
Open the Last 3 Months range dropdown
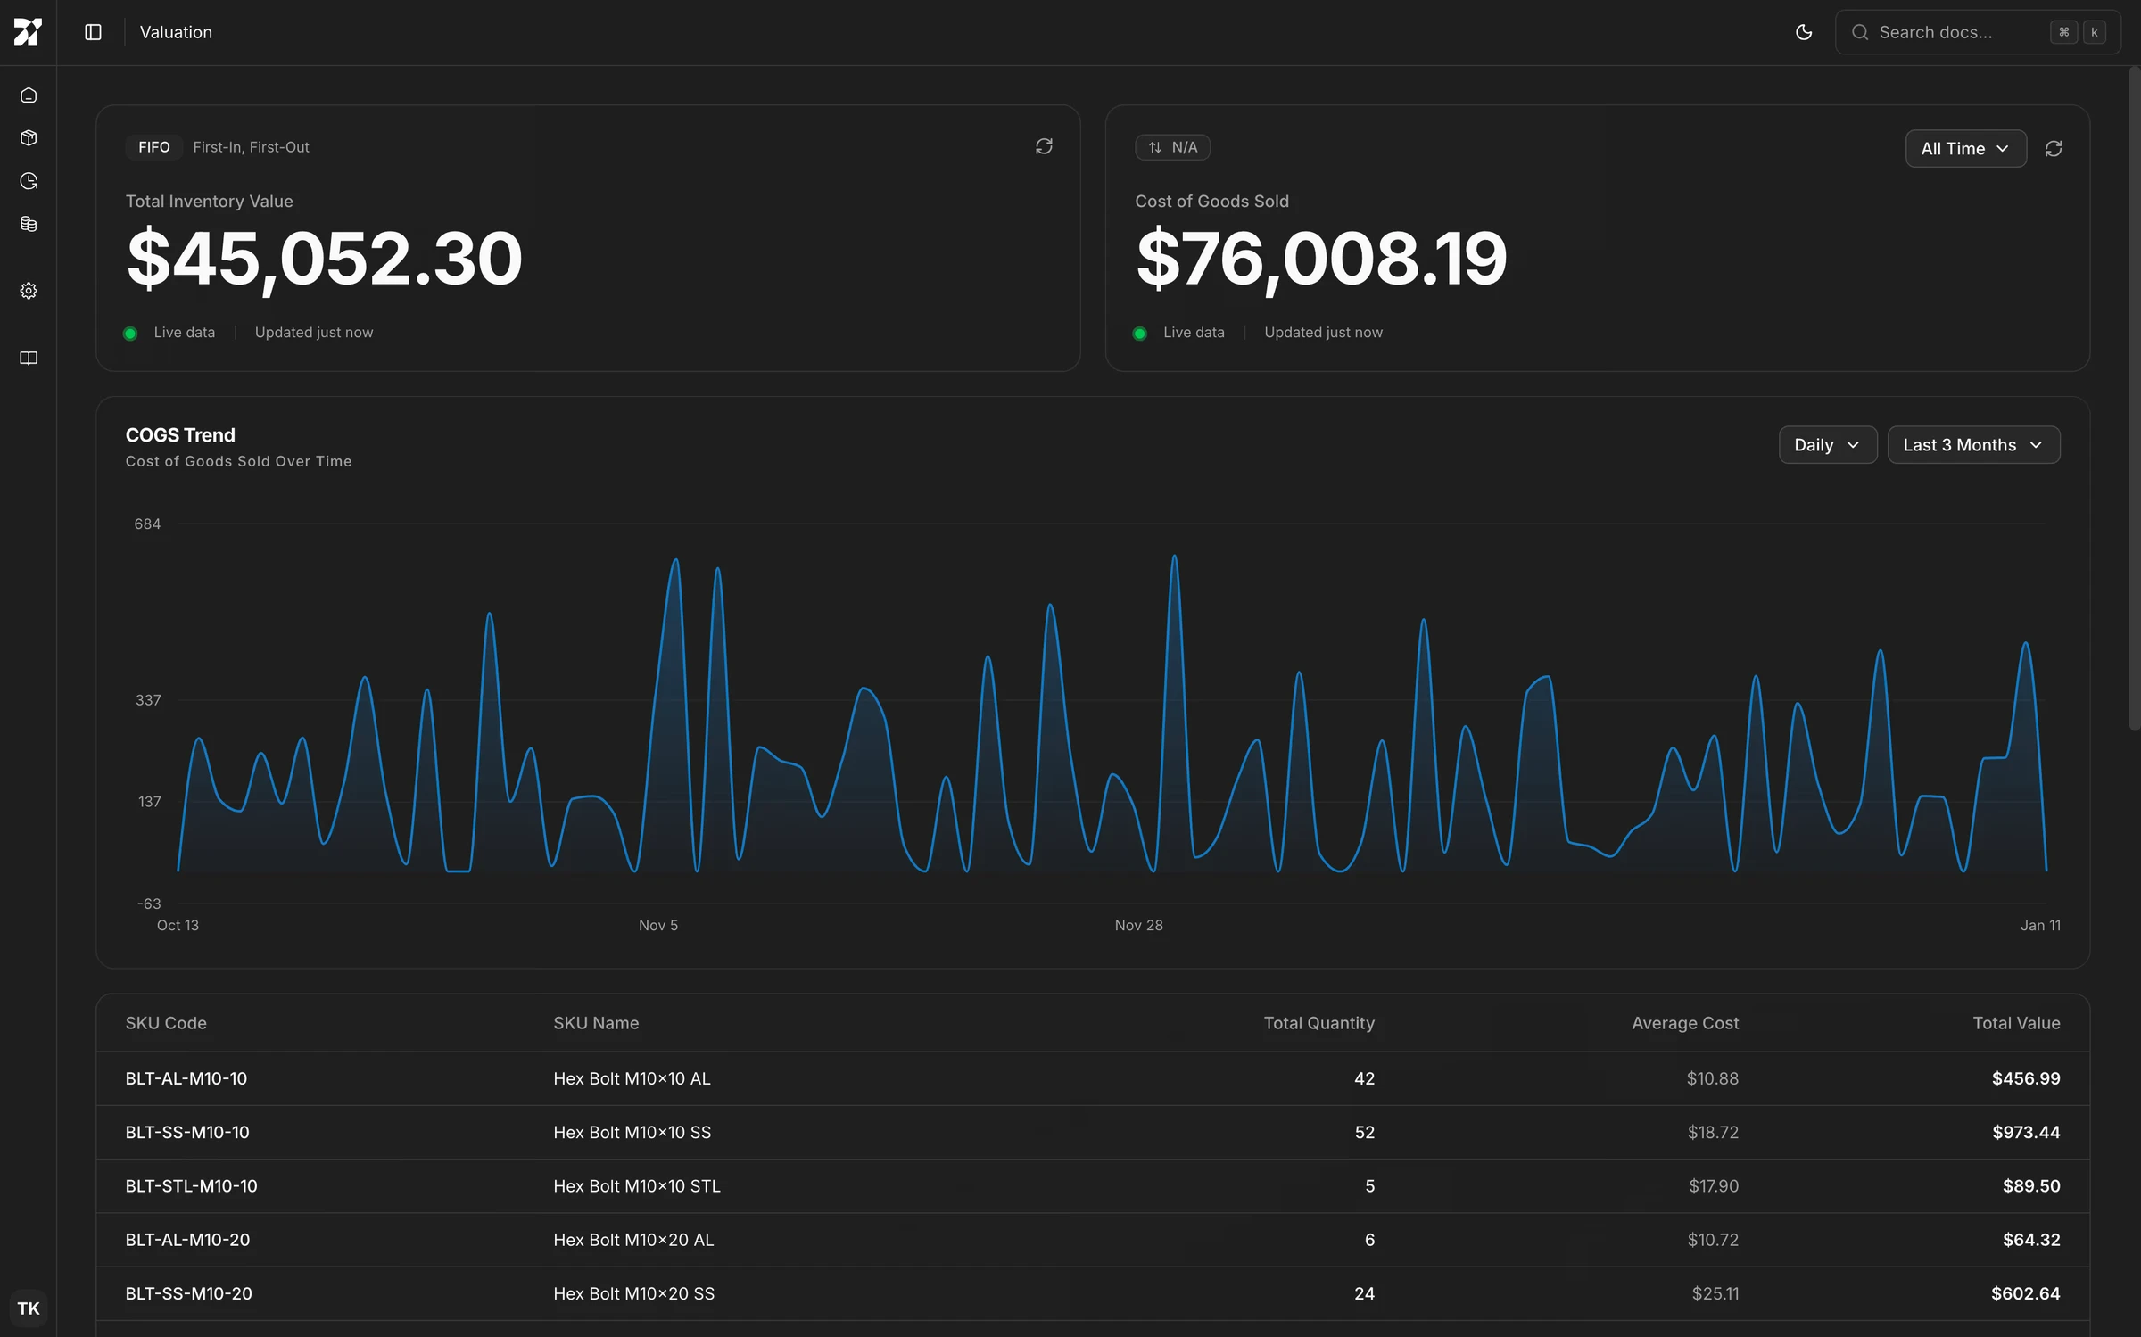(1972, 445)
